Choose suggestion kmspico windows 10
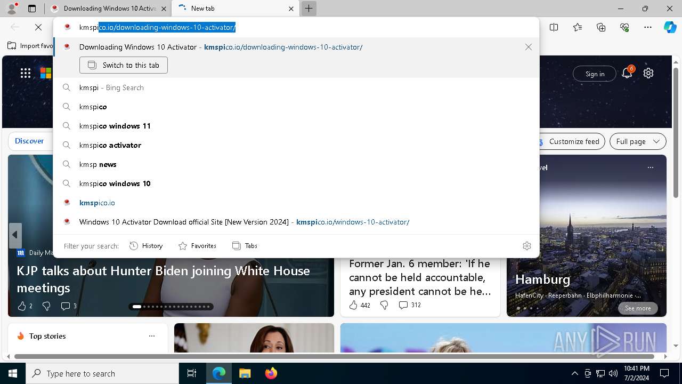The height and width of the screenshot is (384, 682). [296, 183]
